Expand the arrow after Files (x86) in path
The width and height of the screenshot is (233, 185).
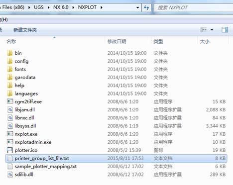pyautogui.click(x=29, y=7)
